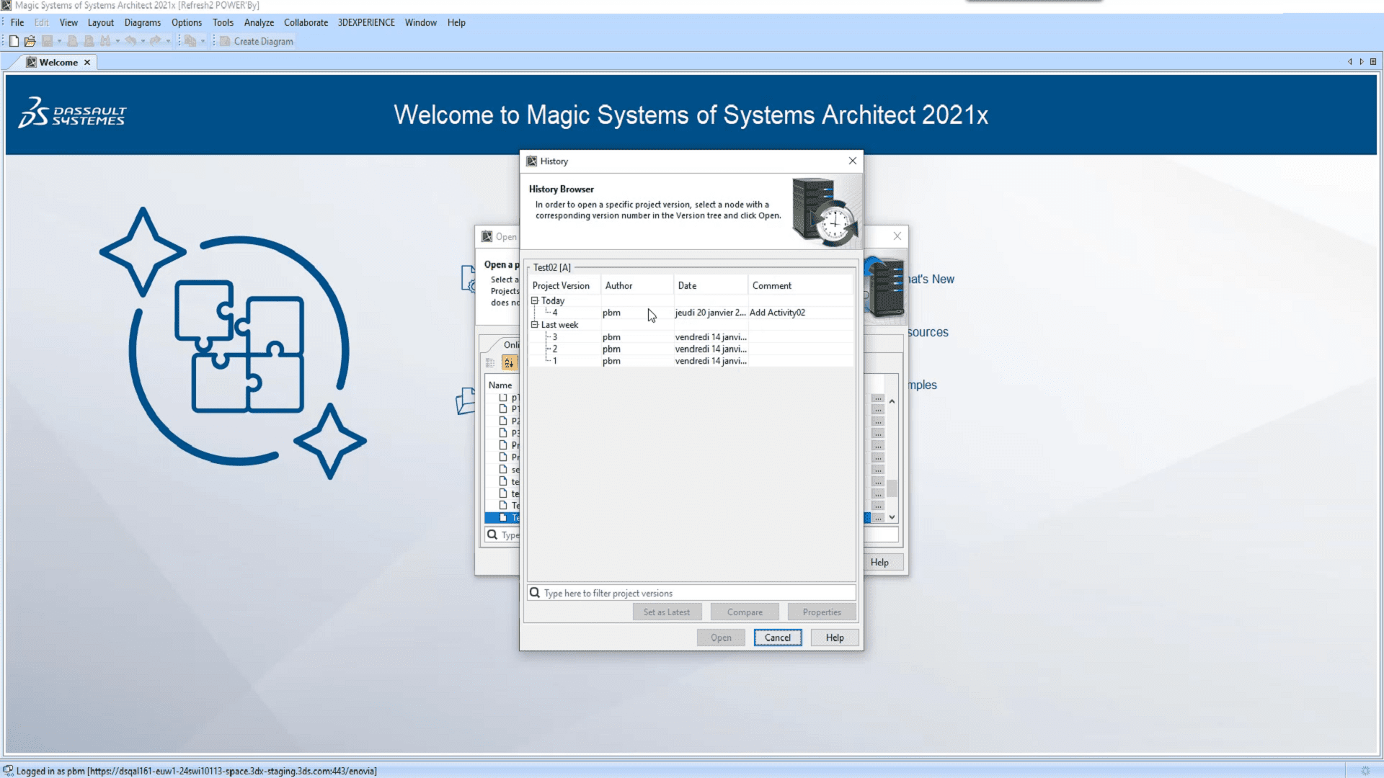The image size is (1384, 778).
Task: Select project version 1 row
Action: (x=691, y=361)
